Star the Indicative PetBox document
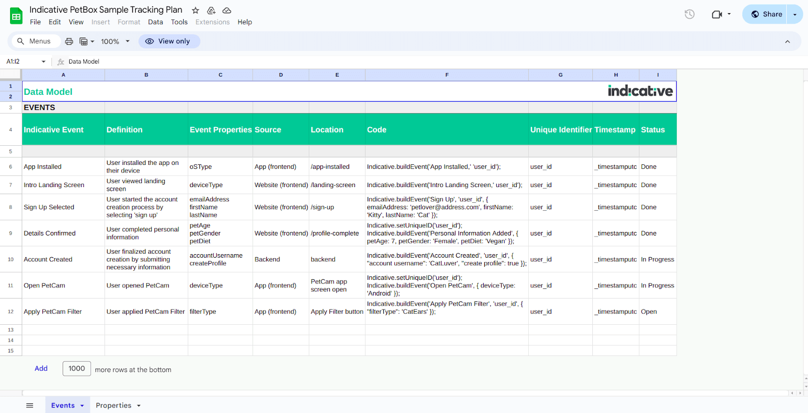 click(x=195, y=10)
